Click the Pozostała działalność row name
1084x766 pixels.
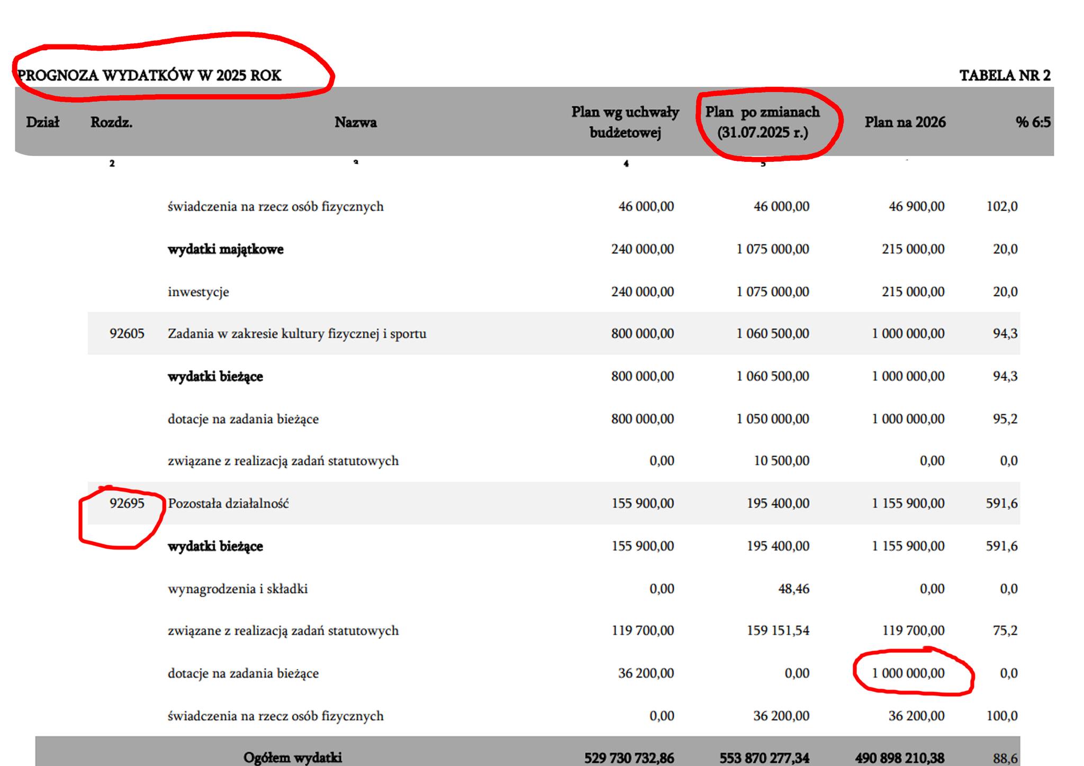pos(228,503)
